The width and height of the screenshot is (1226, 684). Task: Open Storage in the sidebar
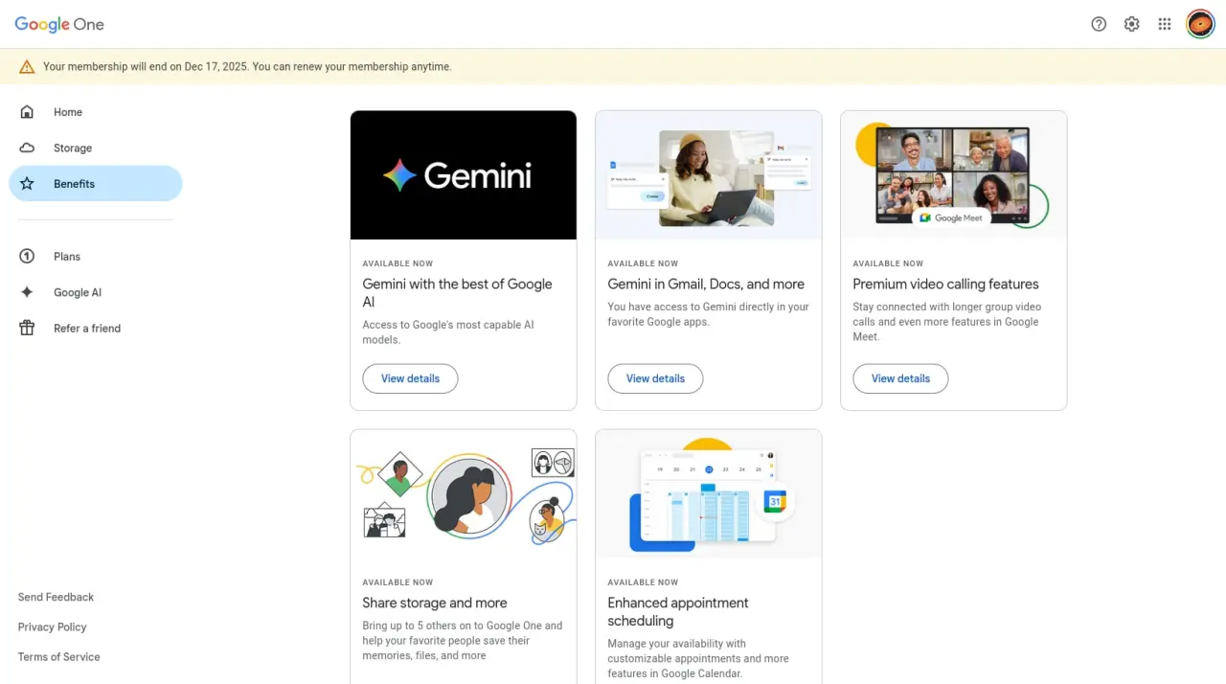pos(96,148)
